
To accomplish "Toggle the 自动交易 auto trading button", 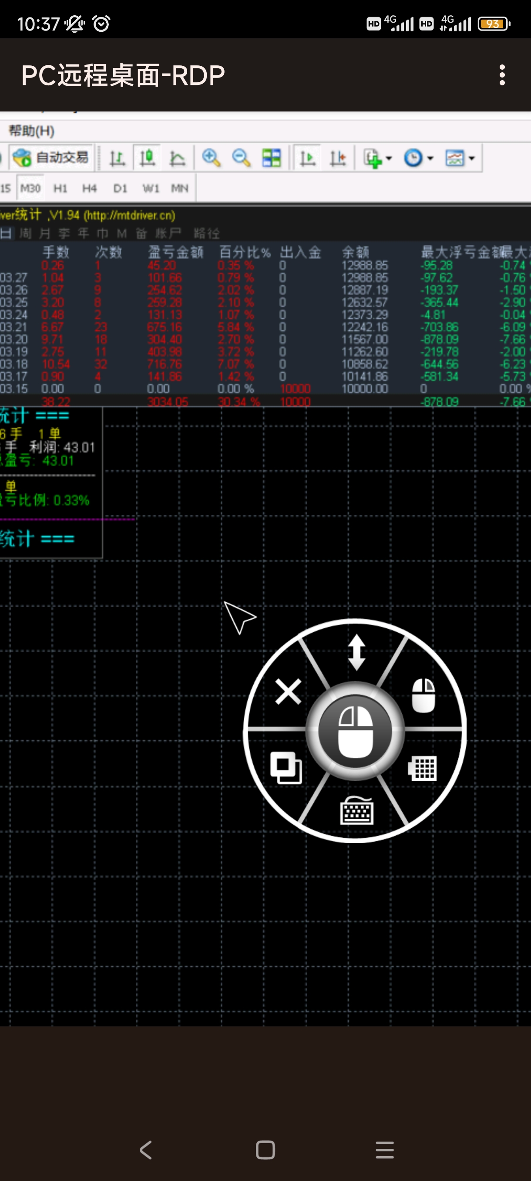I will [x=51, y=158].
